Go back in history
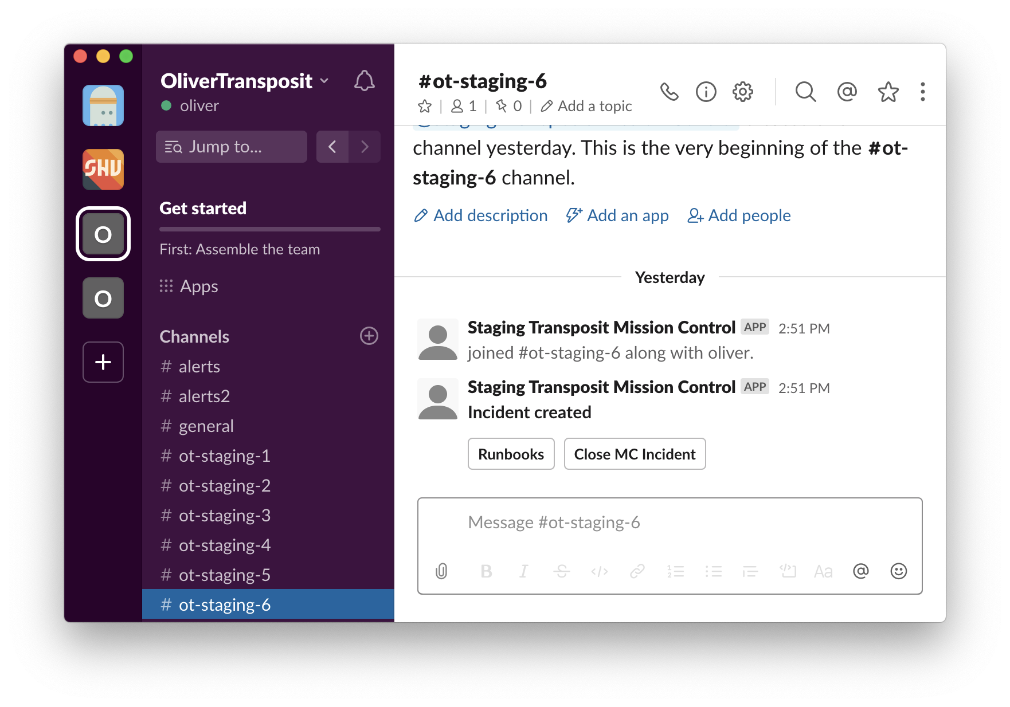 click(x=332, y=147)
